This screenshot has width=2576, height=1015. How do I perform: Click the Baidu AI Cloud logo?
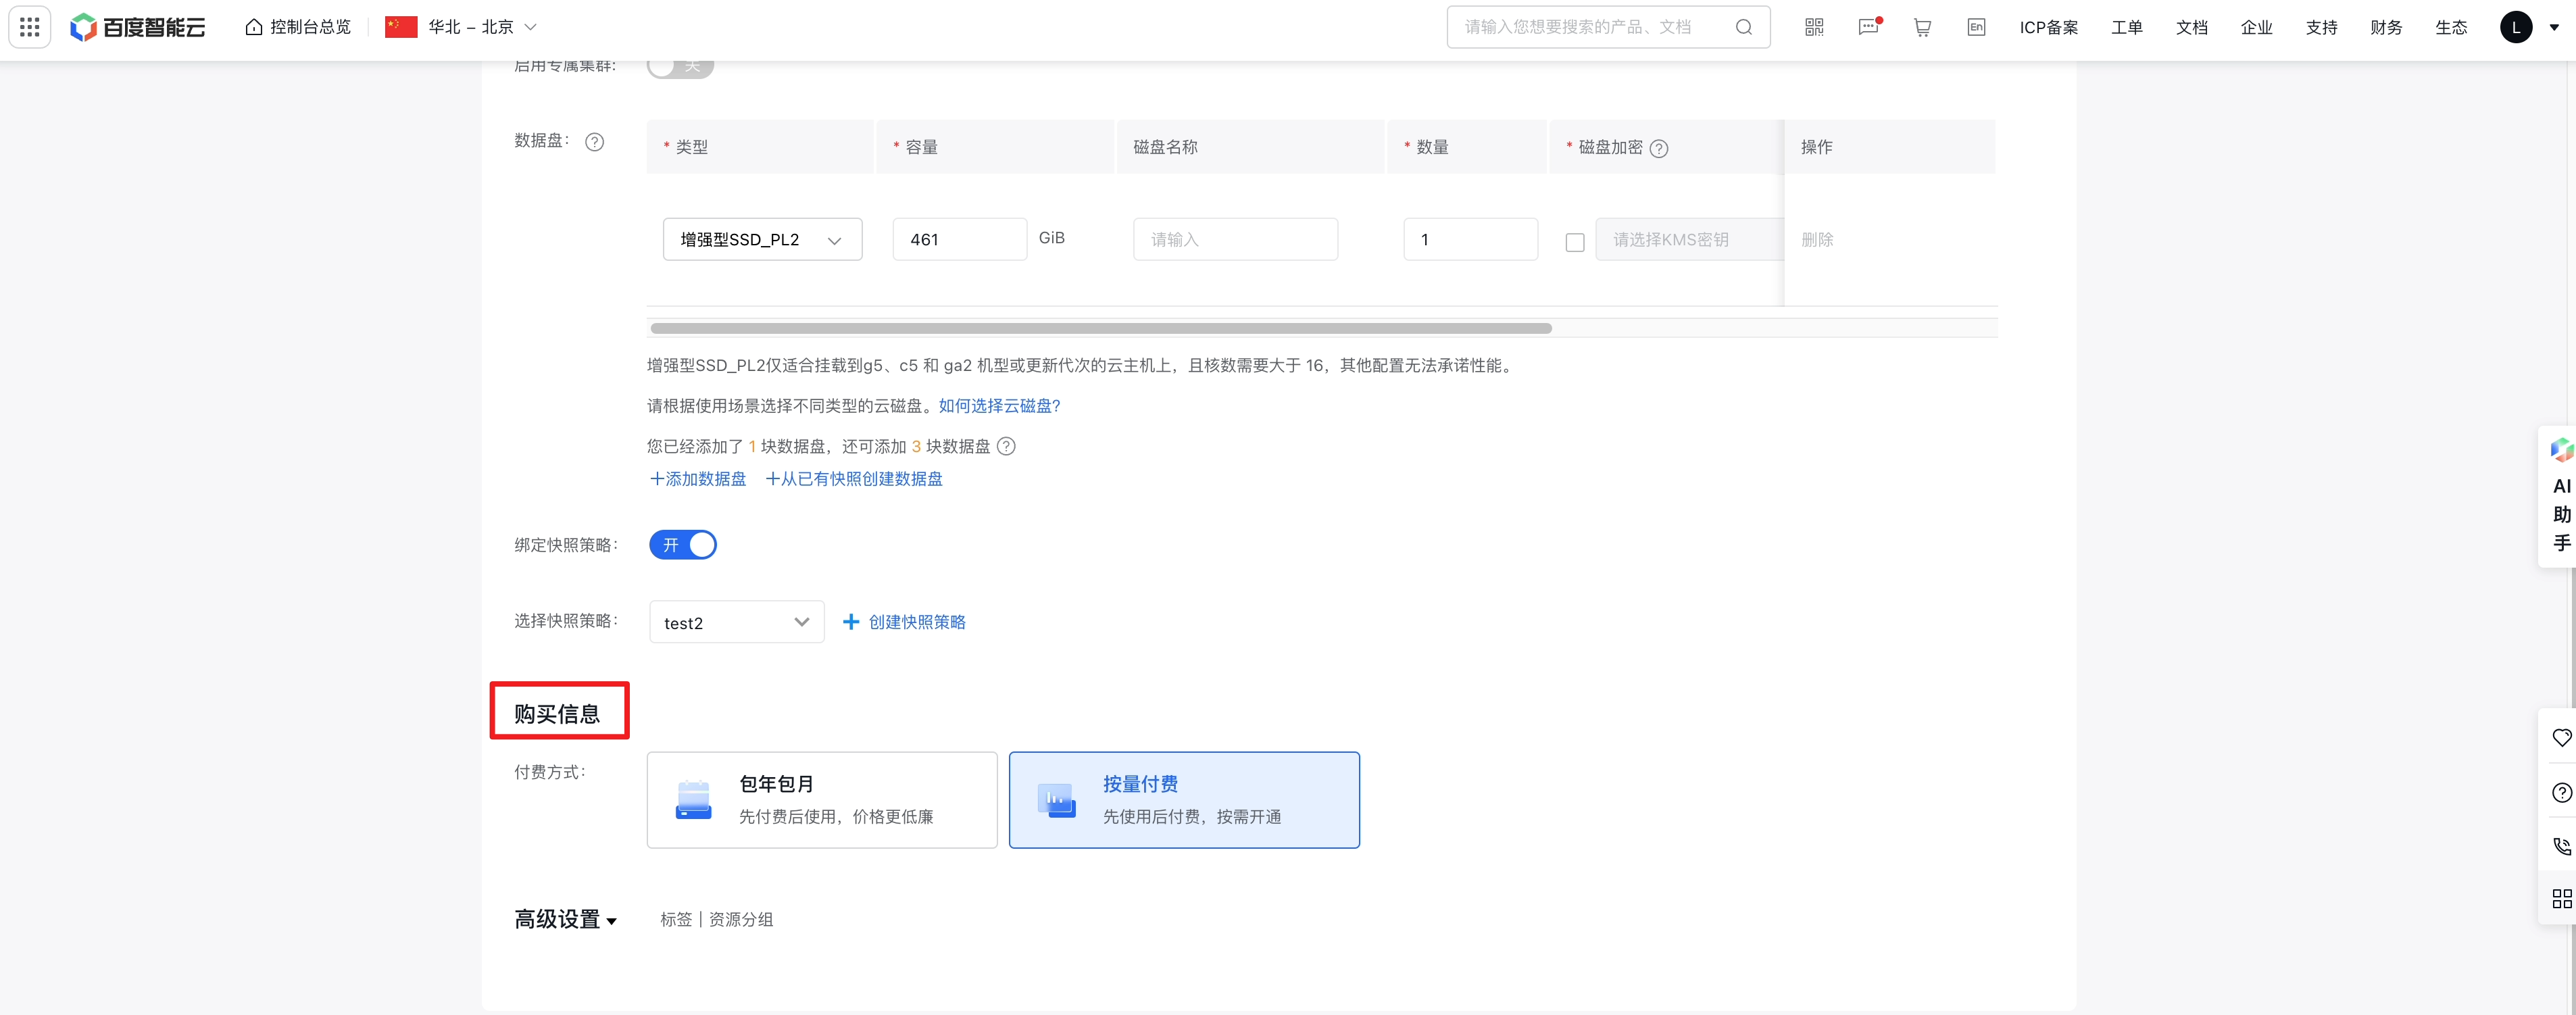coord(138,27)
